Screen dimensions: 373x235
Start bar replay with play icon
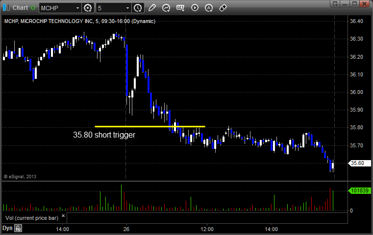195,8
